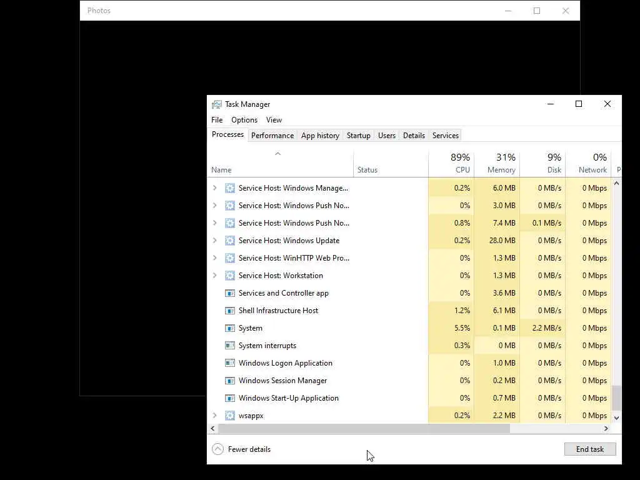Switch to the Performance tab
This screenshot has height=480, width=640.
pyautogui.click(x=272, y=136)
